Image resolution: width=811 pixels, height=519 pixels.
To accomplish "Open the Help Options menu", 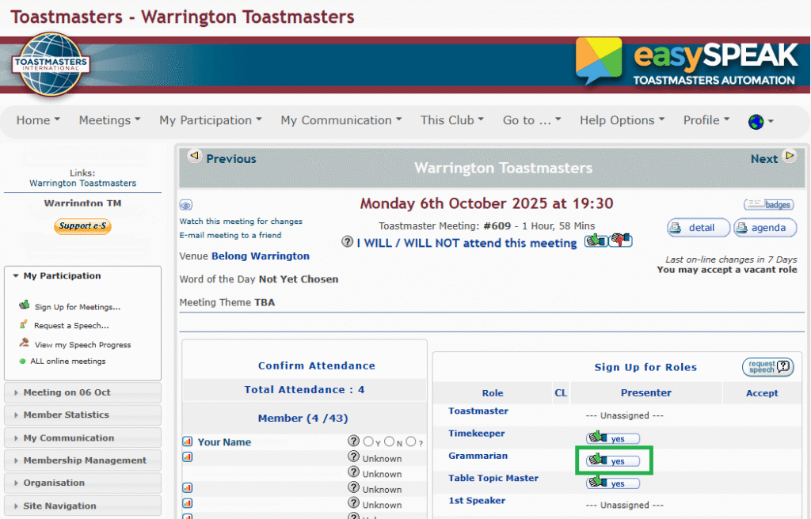I will click(622, 120).
